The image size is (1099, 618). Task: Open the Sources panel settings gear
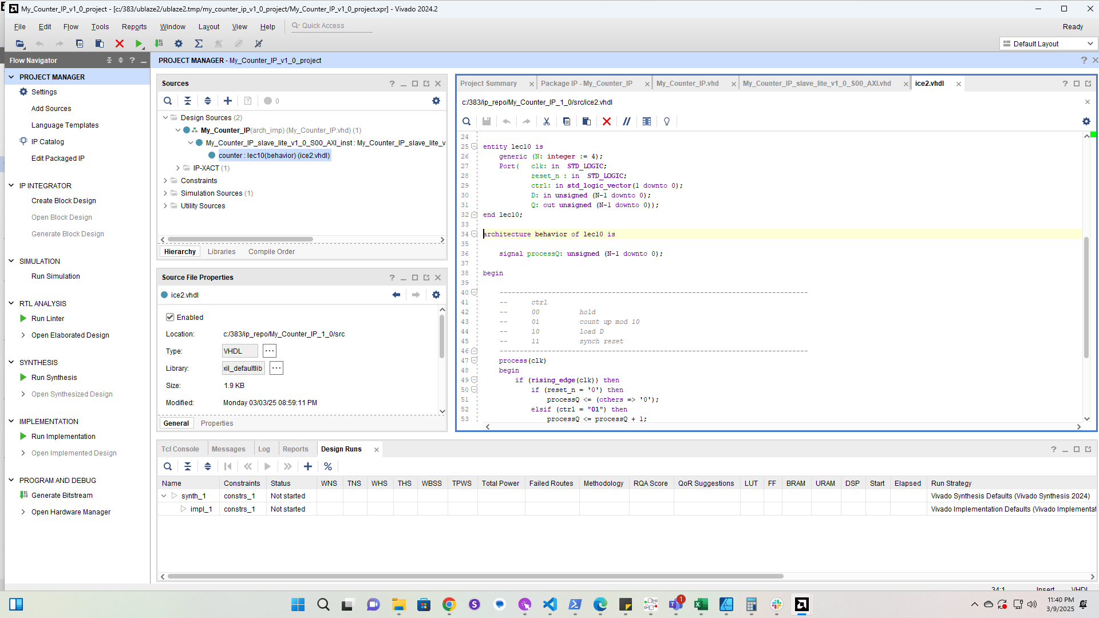pos(436,101)
